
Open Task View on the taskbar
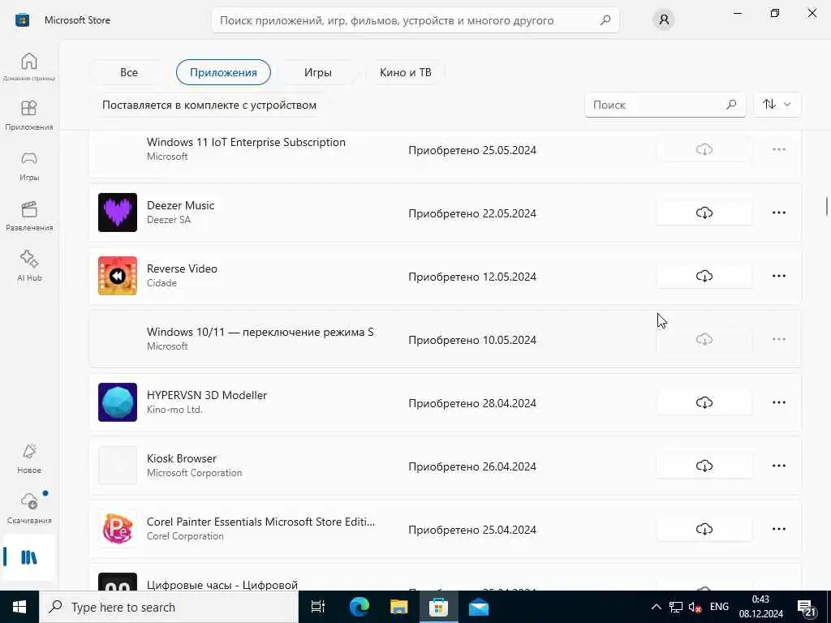point(318,607)
